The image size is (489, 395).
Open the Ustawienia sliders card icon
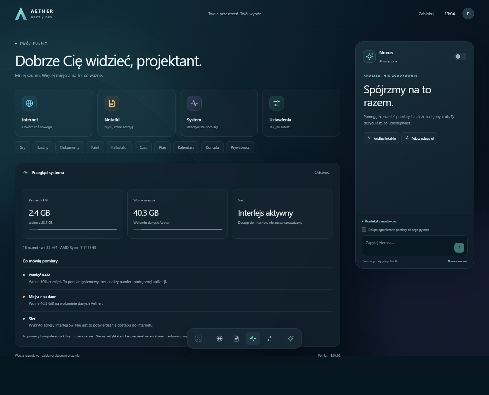click(x=276, y=103)
